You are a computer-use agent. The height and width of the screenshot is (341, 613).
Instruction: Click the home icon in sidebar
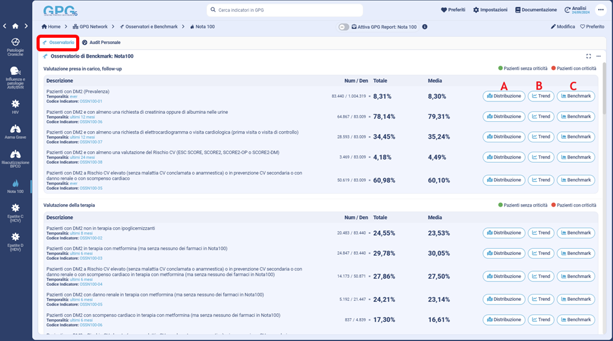tap(15, 26)
